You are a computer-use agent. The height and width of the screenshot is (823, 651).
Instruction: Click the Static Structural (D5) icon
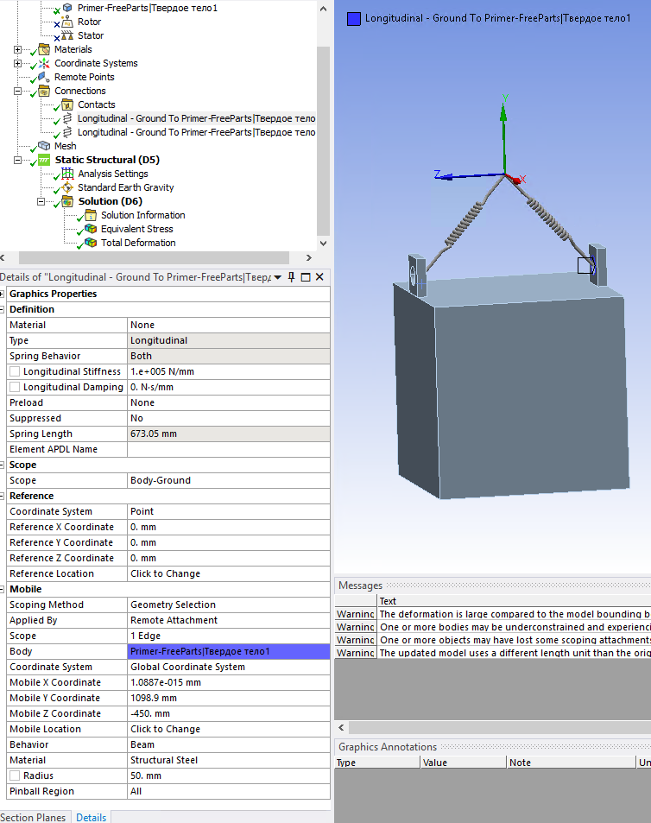(44, 160)
